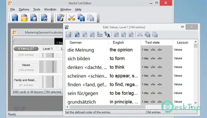Click the Find text flashlight-A icon
The height and width of the screenshot is (118, 207).
click(107, 35)
